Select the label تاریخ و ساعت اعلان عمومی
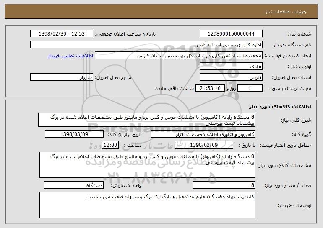Viewport: 323px width, 228px height. click(125, 34)
